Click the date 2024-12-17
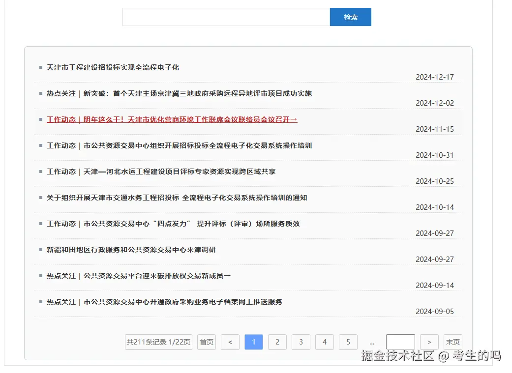The width and height of the screenshot is (512, 373). click(435, 77)
